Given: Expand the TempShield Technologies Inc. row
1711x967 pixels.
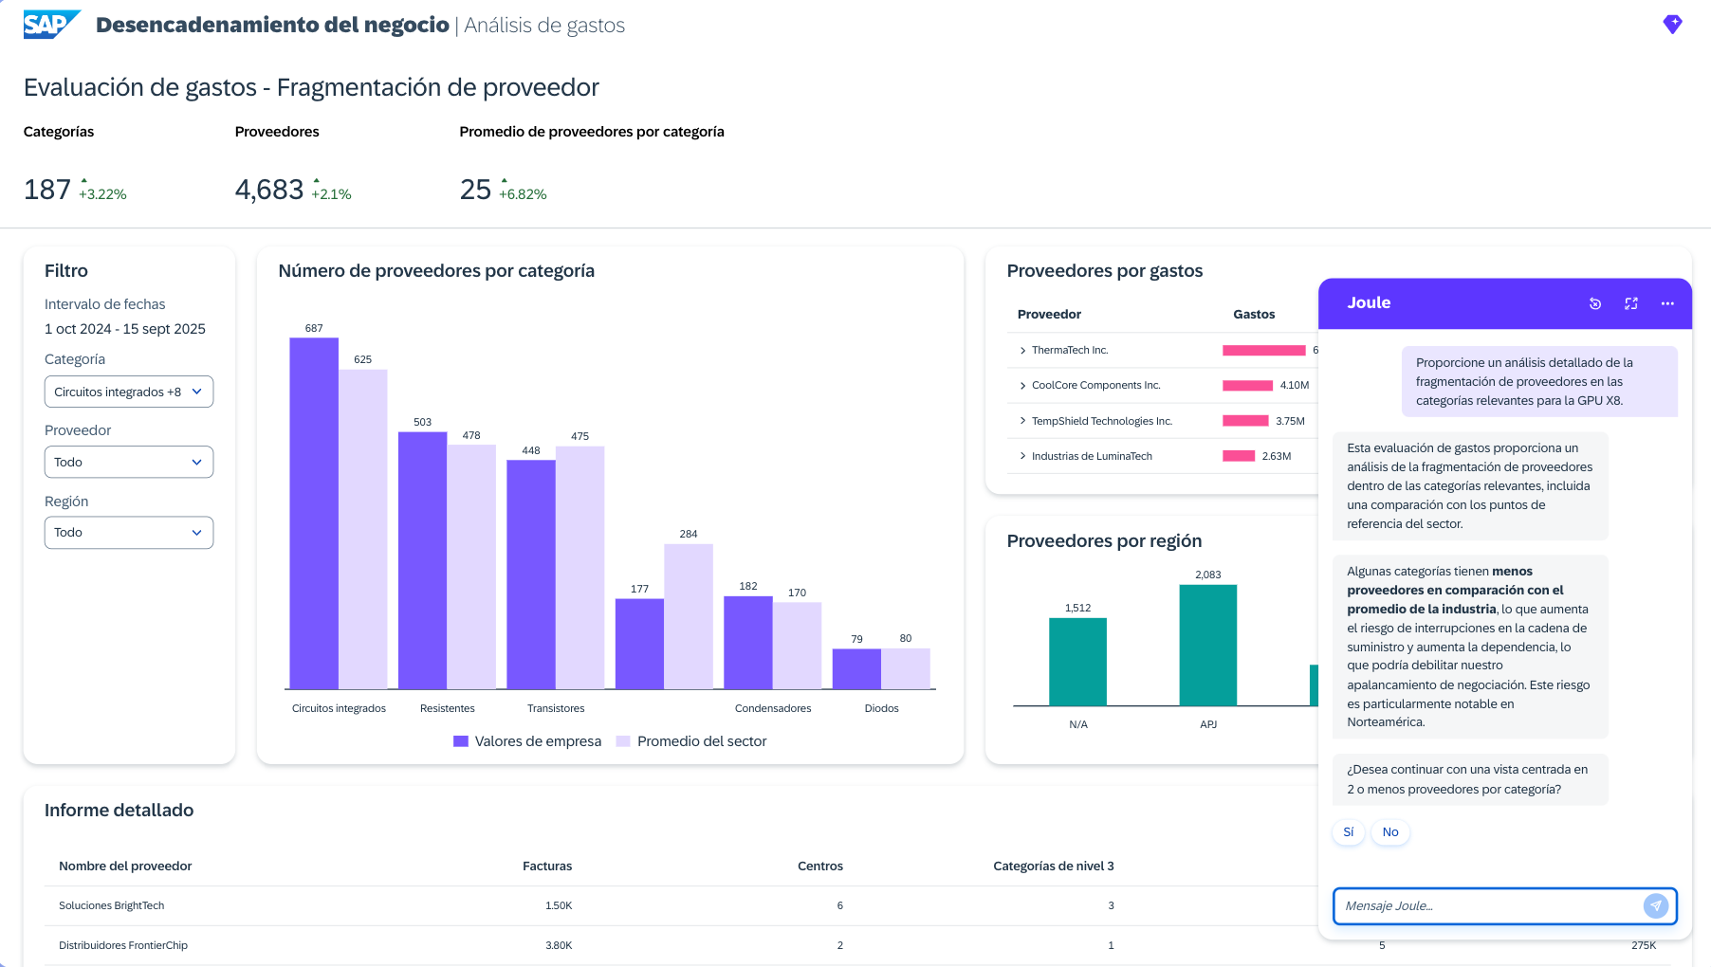Looking at the screenshot, I should [1022, 421].
